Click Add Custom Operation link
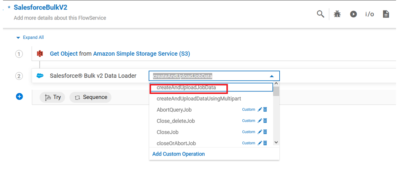The height and width of the screenshot is (192, 399). coord(178,154)
